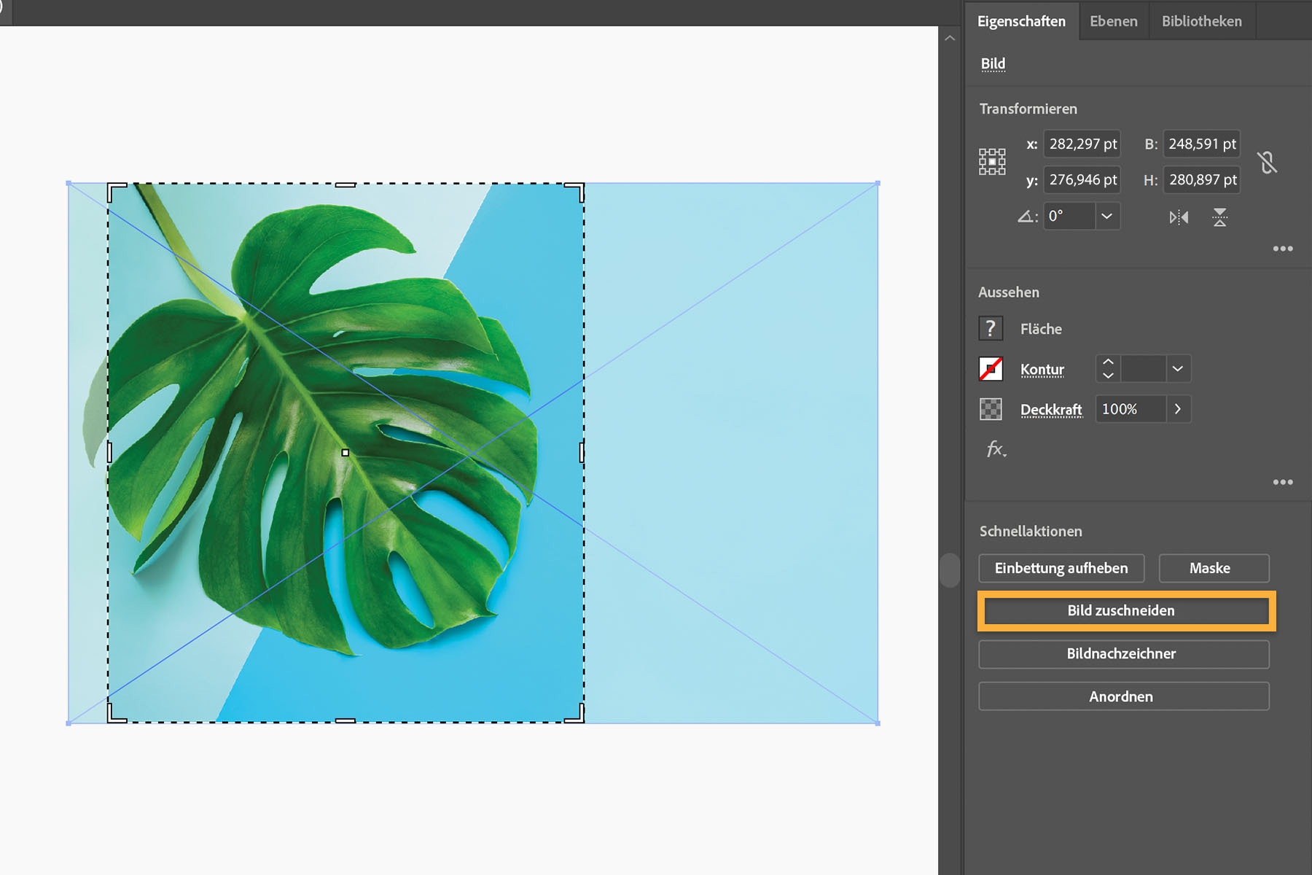The height and width of the screenshot is (875, 1312).
Task: Select the Fläche fill swatch icon
Action: pyautogui.click(x=991, y=328)
